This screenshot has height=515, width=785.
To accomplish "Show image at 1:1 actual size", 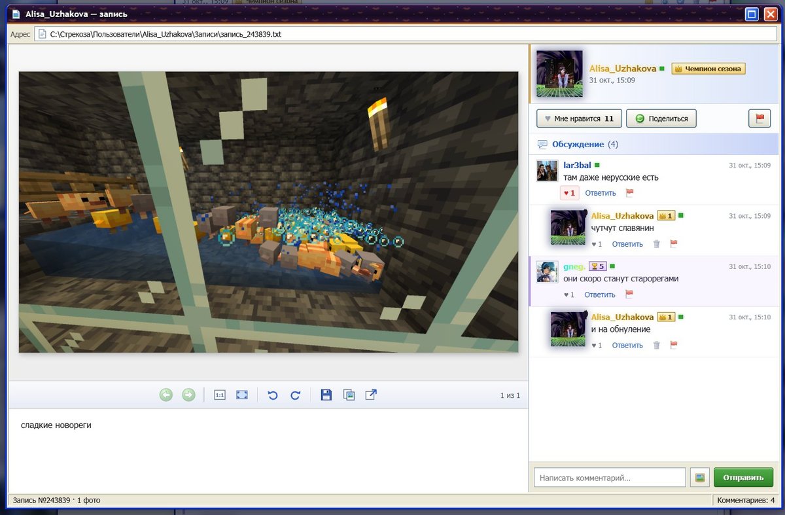I will (x=220, y=395).
